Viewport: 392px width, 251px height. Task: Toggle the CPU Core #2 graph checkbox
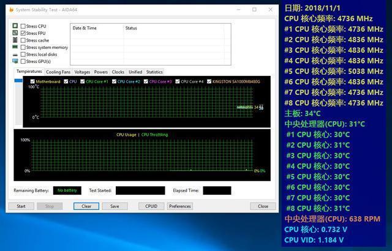(114, 81)
